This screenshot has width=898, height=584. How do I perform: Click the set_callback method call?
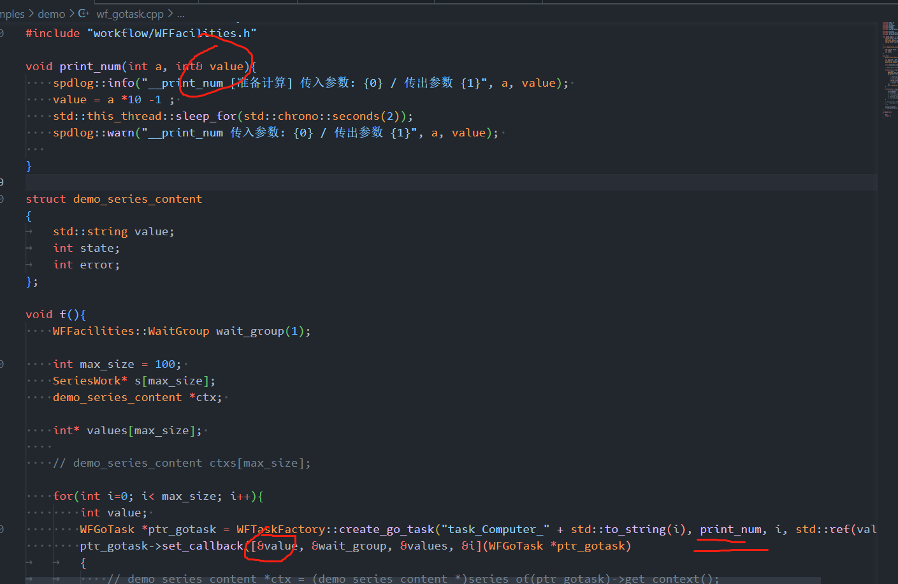pos(204,545)
